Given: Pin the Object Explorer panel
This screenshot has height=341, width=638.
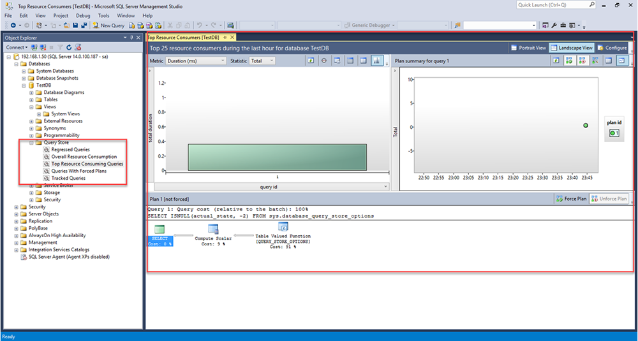Looking at the screenshot, I should click(x=131, y=38).
